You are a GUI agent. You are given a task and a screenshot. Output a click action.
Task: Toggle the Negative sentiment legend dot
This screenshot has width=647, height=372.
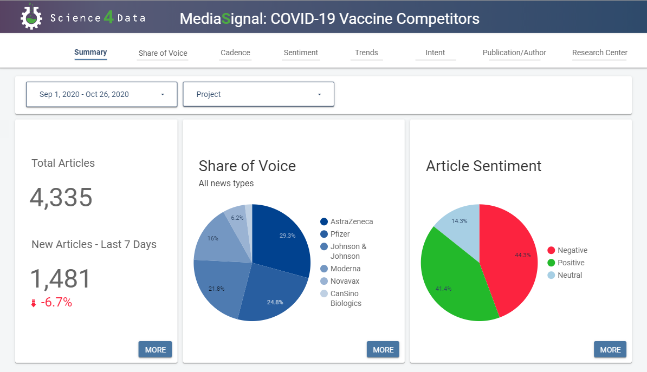pyautogui.click(x=551, y=250)
